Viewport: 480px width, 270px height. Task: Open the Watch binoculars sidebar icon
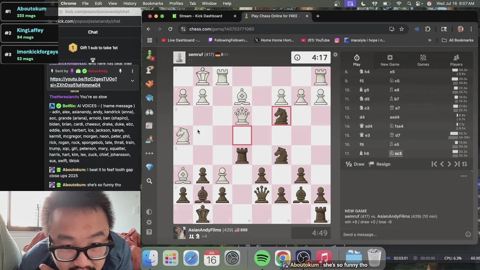coord(150,112)
